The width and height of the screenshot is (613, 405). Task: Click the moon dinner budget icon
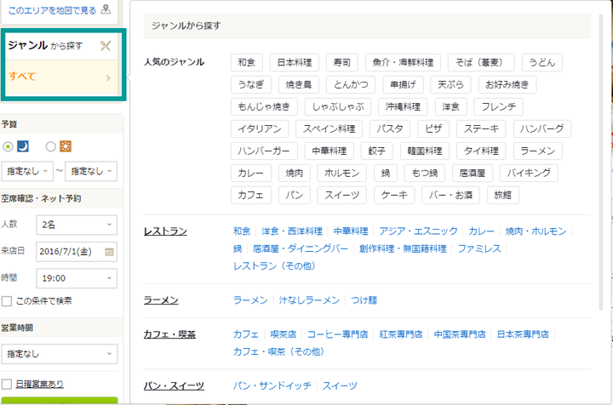point(23,146)
